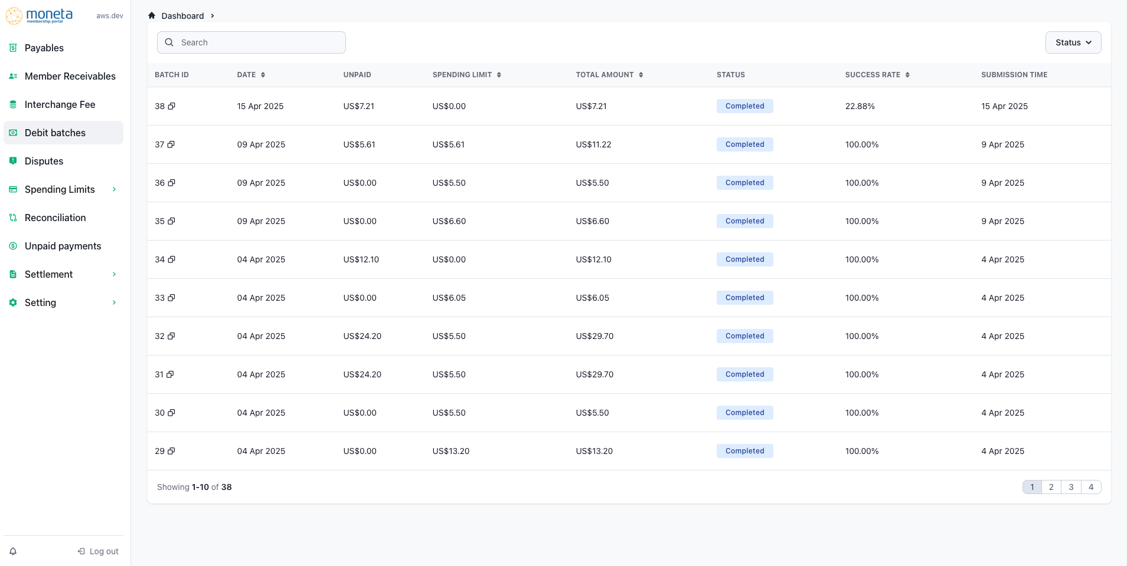Click spending limit US$13.20 in batch 29
The height and width of the screenshot is (566, 1127).
pos(450,451)
